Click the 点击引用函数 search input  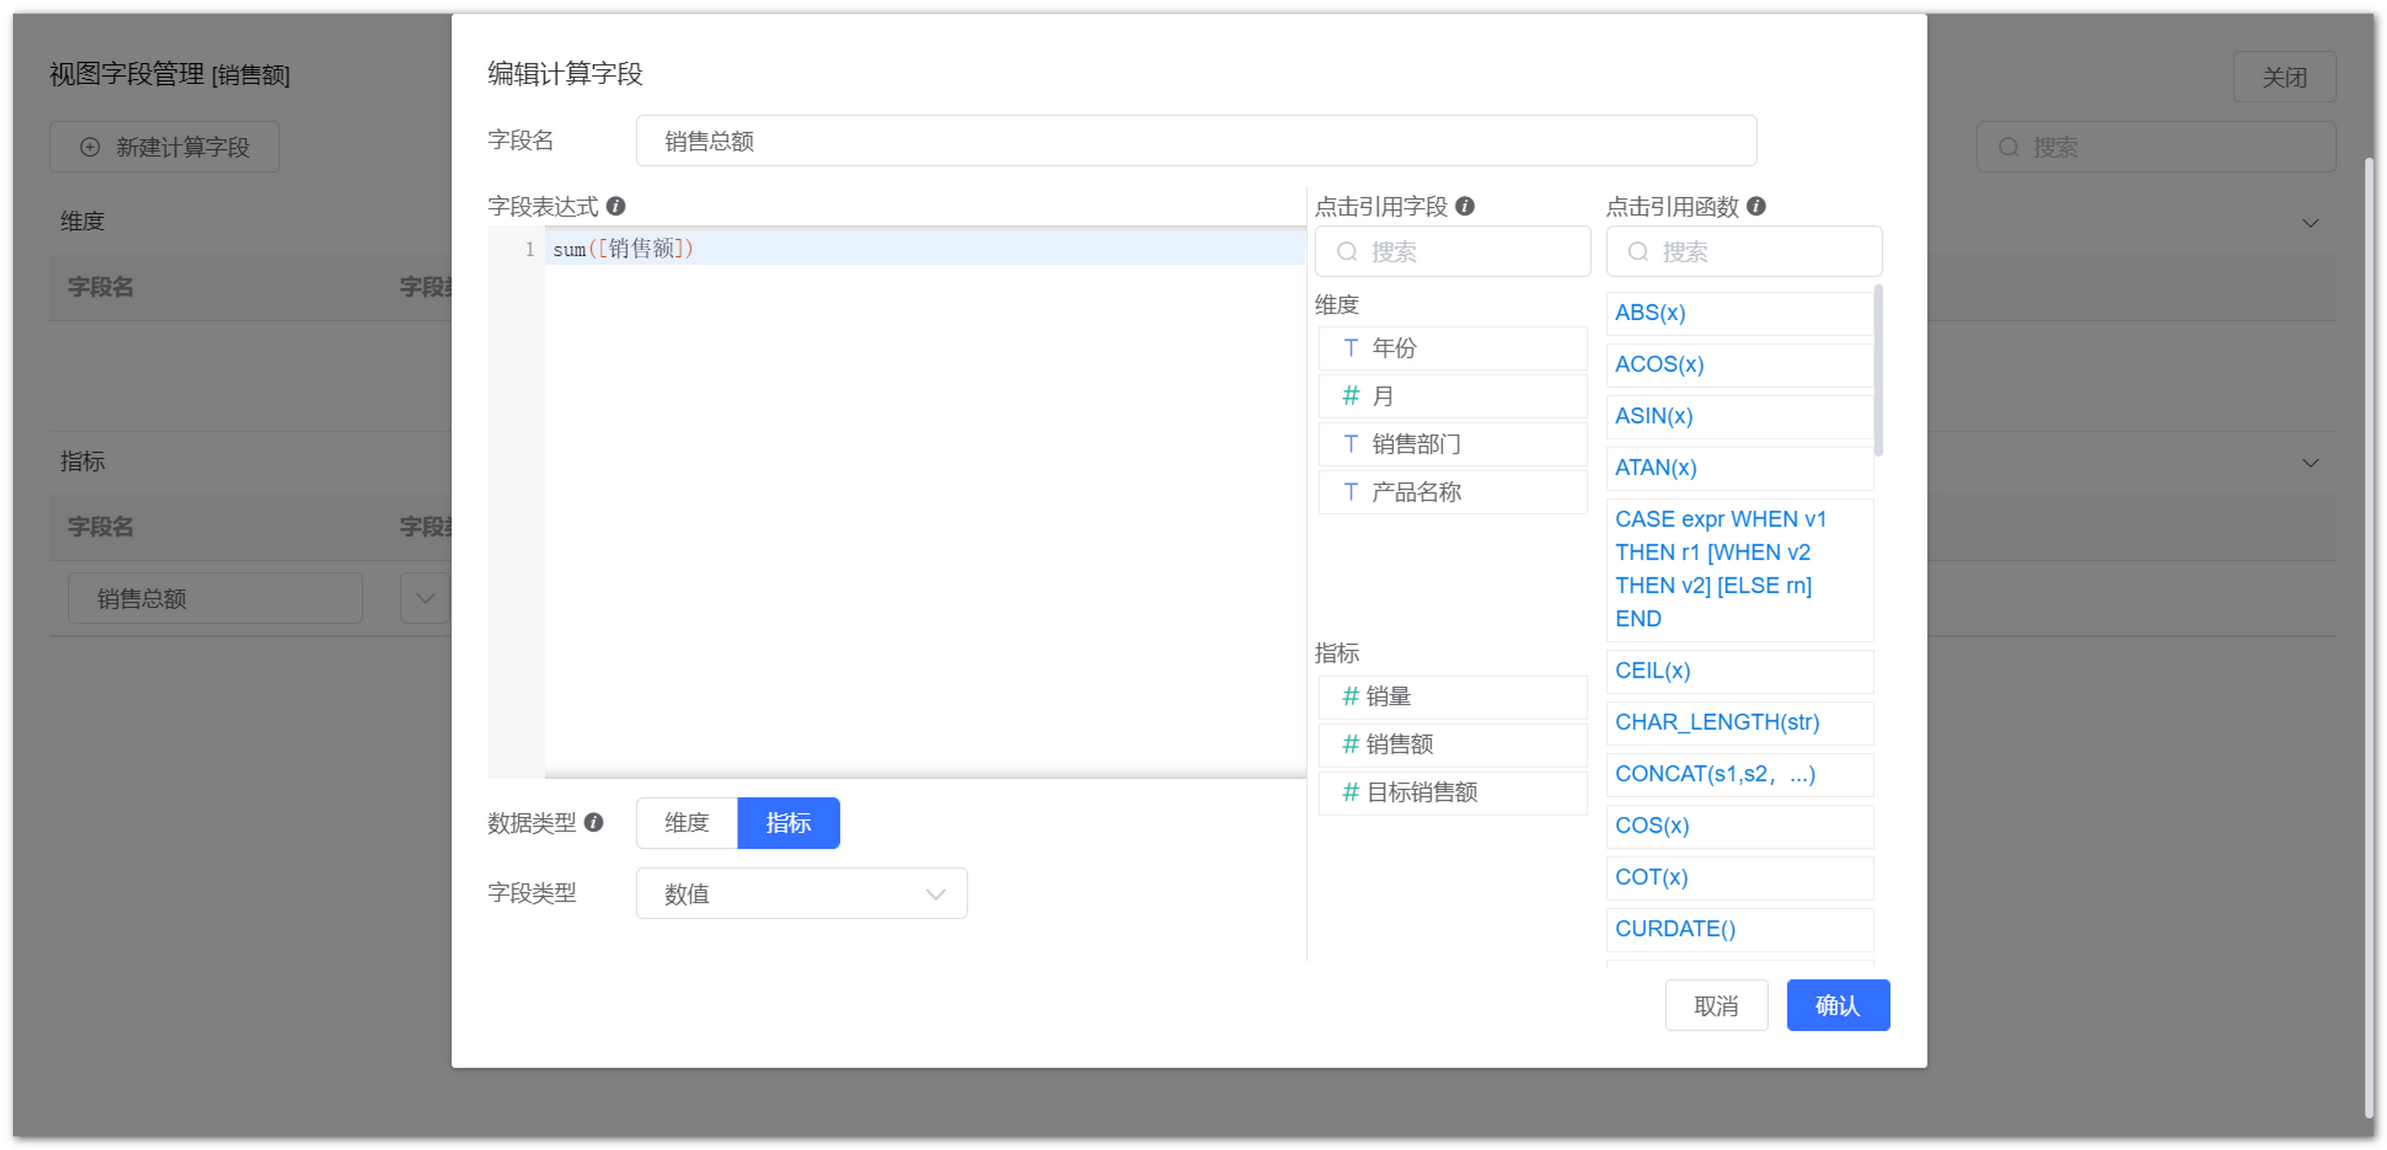[x=1744, y=251]
